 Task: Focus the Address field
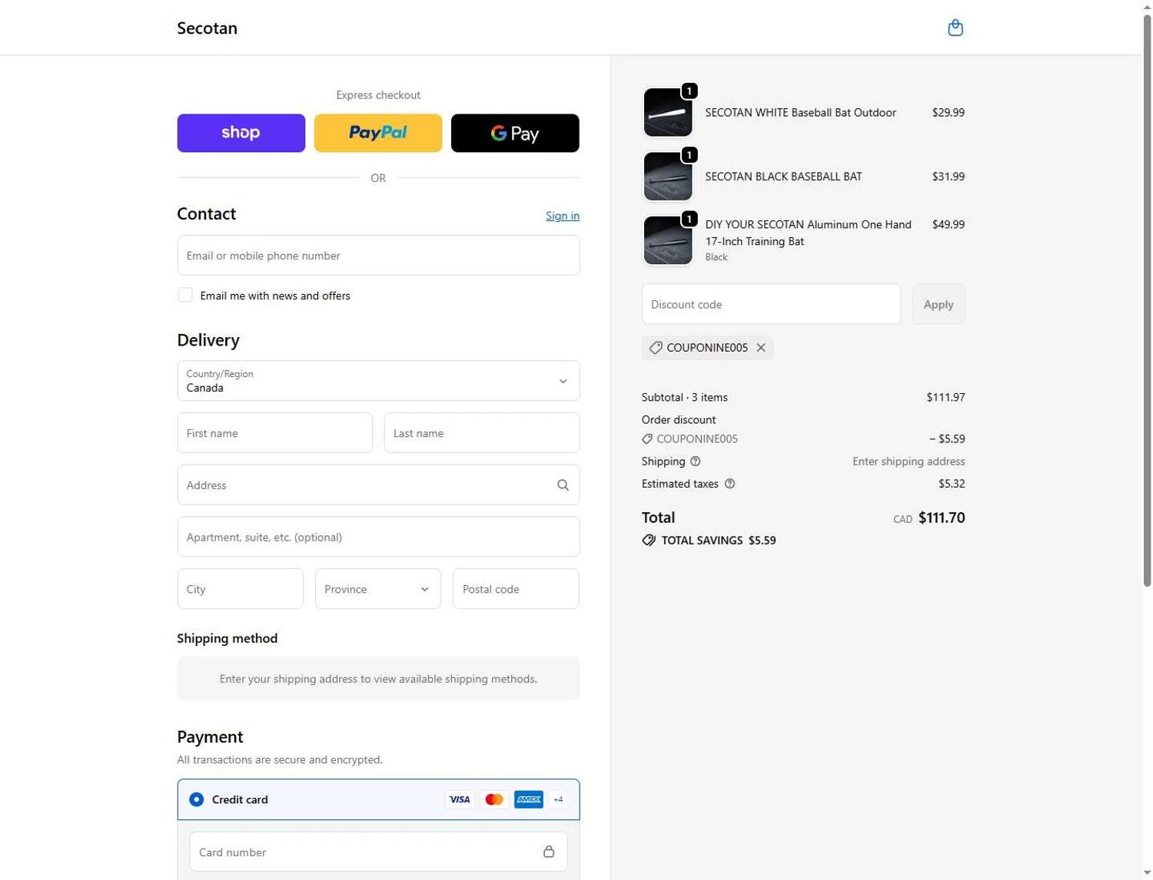pyautogui.click(x=378, y=485)
